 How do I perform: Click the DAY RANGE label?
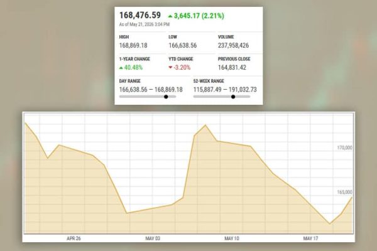coord(130,81)
